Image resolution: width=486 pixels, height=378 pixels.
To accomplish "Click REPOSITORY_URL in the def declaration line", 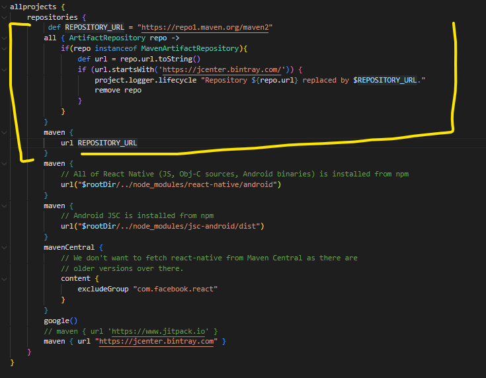I will (x=95, y=28).
